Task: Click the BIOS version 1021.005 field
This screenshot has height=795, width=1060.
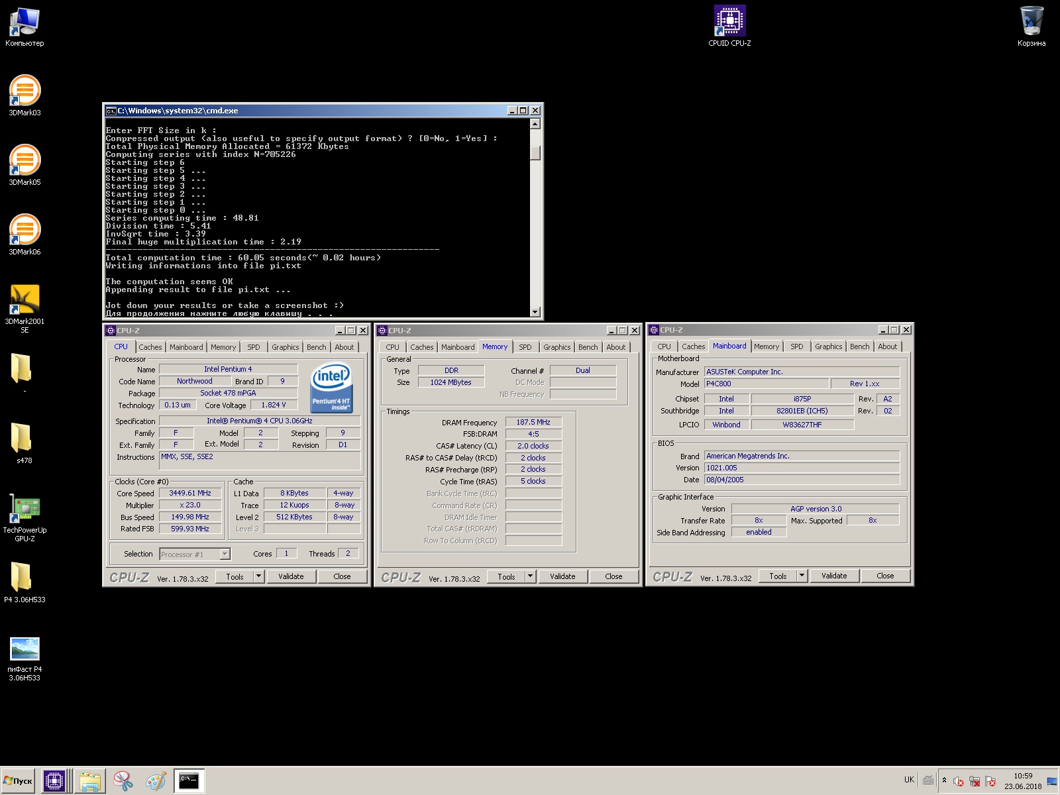Action: pyautogui.click(x=802, y=468)
